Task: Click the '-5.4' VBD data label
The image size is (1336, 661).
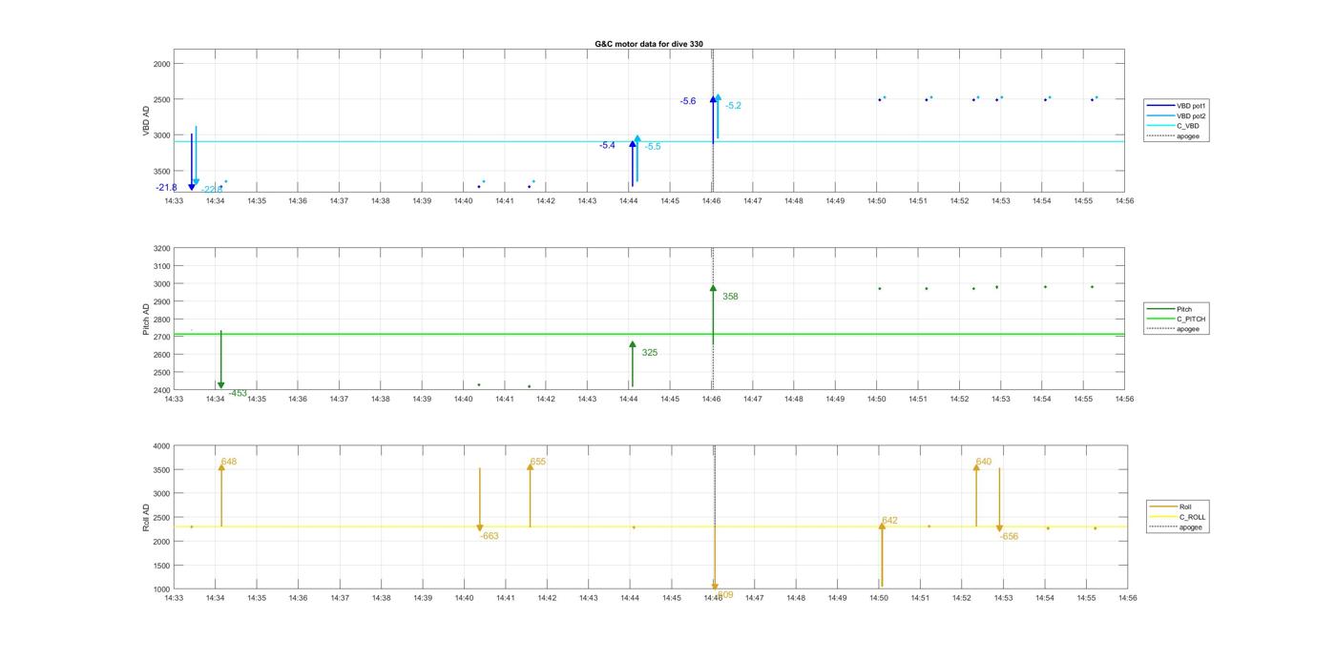Action: [x=607, y=145]
